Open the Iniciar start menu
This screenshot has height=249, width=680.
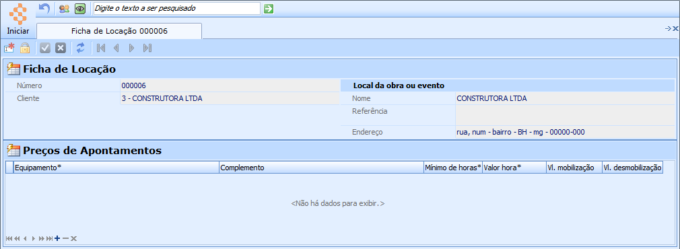pos(18,20)
